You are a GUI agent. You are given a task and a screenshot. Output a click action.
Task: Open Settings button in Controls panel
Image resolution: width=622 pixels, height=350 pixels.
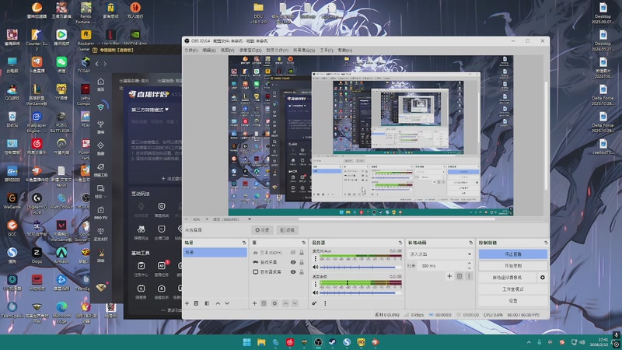point(513,301)
